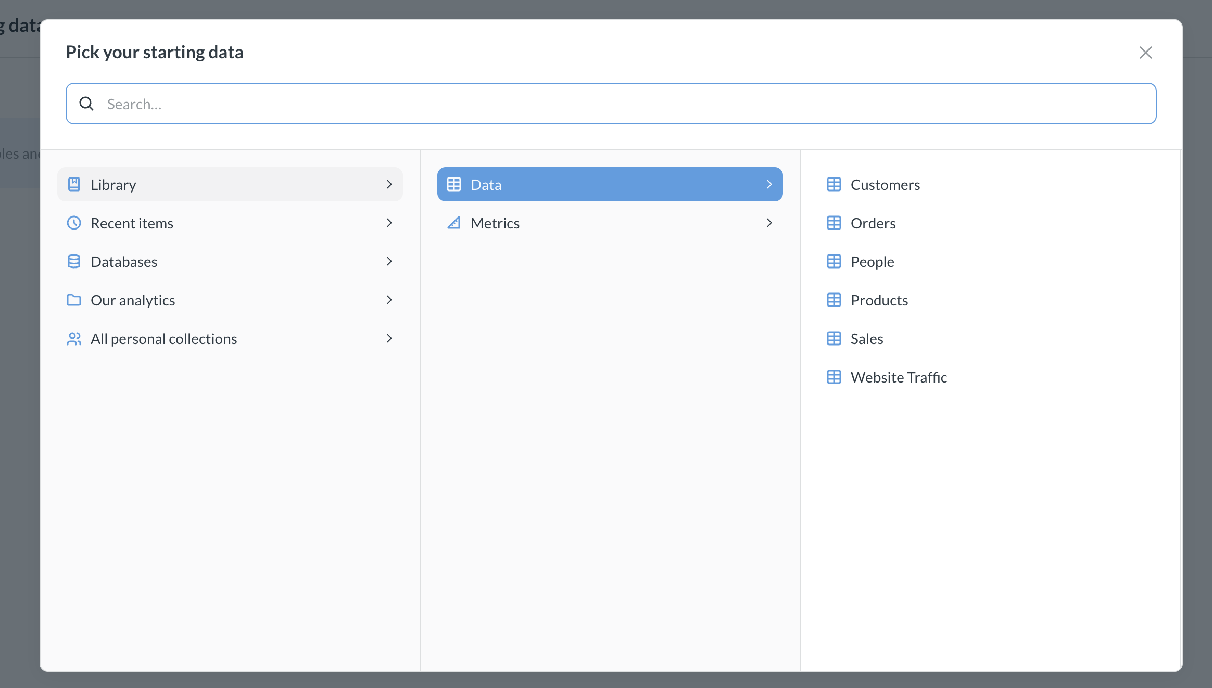Screen dimensions: 1212x688
Task: Close the Pick your starting data dialog
Action: click(x=1145, y=53)
